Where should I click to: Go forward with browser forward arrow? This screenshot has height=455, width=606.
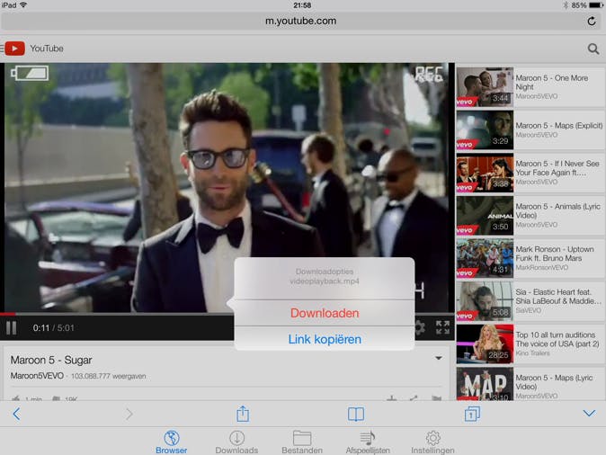[129, 414]
